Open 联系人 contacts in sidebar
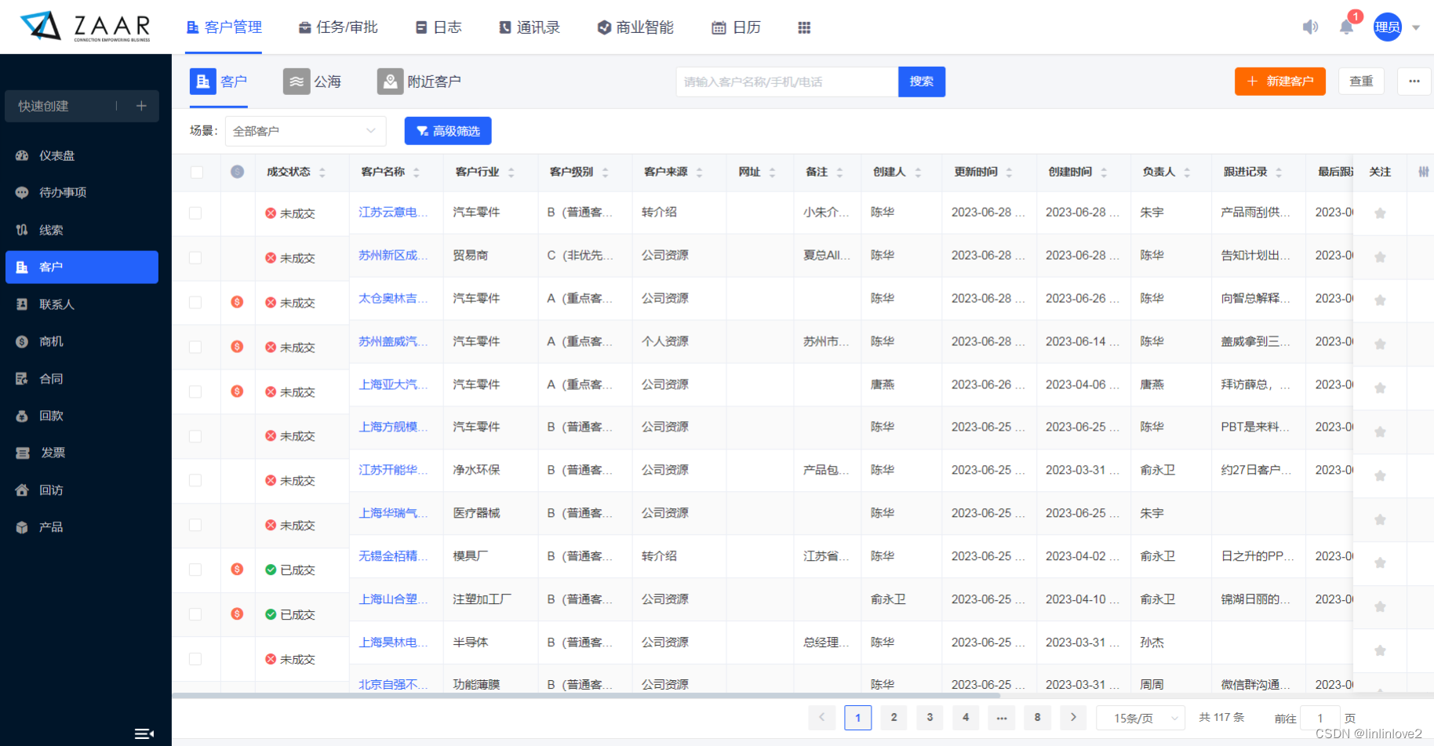 (x=82, y=304)
